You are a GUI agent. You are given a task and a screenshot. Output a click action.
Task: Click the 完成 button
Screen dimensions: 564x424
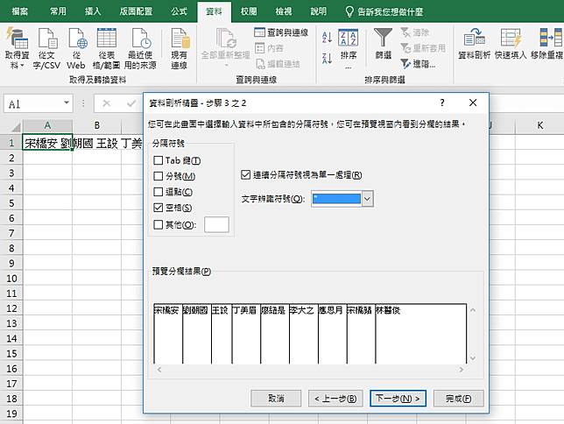pyautogui.click(x=458, y=398)
